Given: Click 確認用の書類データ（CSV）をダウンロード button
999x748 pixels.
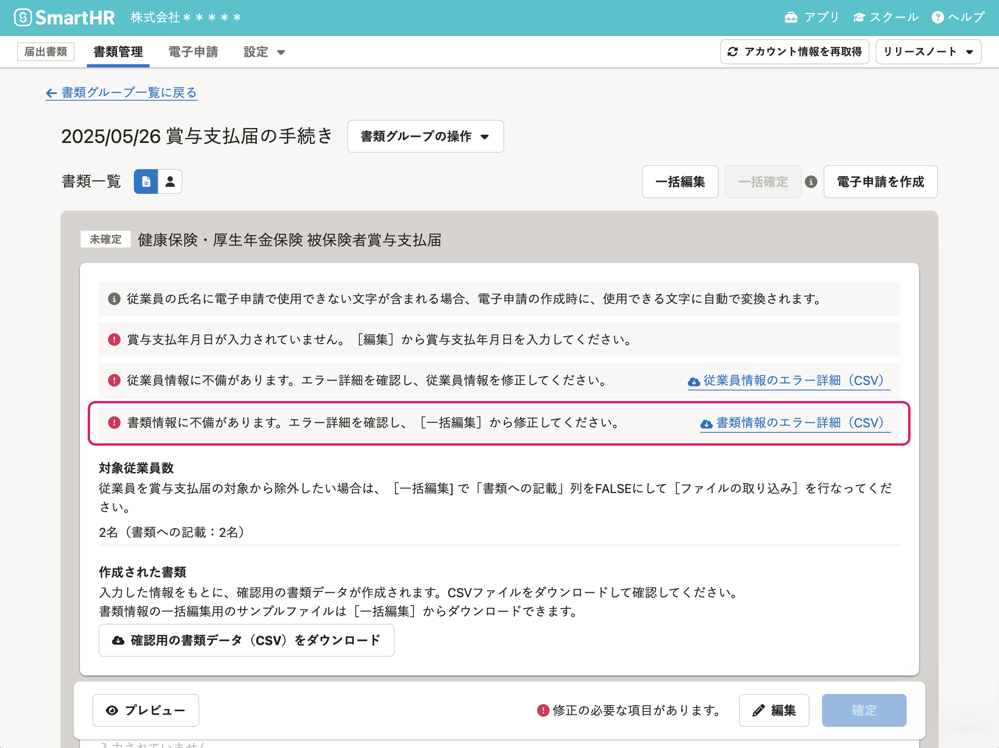Looking at the screenshot, I should (x=247, y=640).
